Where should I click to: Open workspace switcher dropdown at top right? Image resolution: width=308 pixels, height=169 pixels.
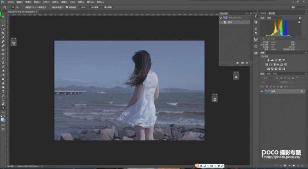coord(299,7)
